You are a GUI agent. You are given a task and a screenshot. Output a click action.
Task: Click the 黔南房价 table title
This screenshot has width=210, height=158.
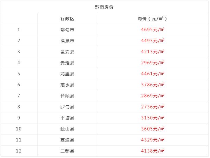[x=104, y=7]
